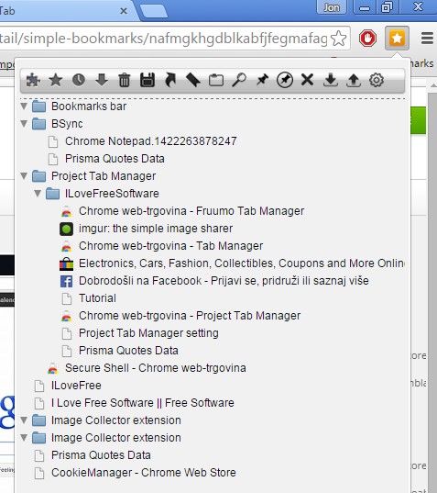Collapse the Bookmarks bar folder arrow

point(24,106)
